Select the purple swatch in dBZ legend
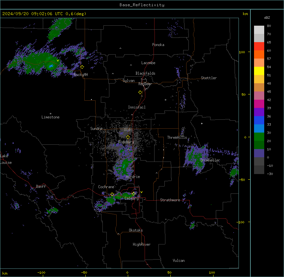Image resolution: width=284 pixels, height=277 pixels. (x=259, y=112)
